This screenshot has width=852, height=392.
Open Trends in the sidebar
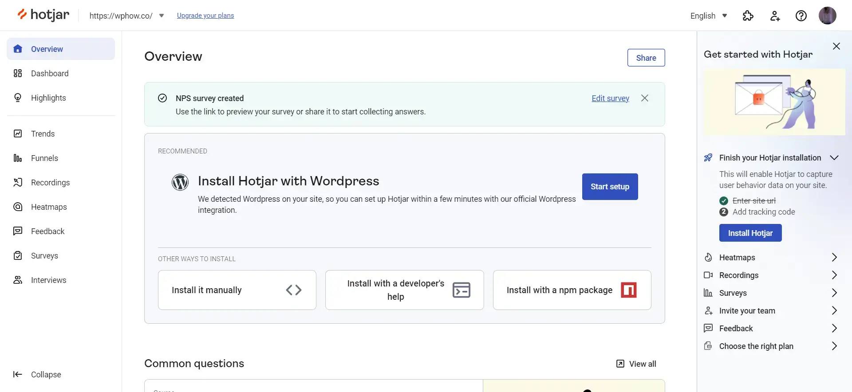[x=61, y=133]
